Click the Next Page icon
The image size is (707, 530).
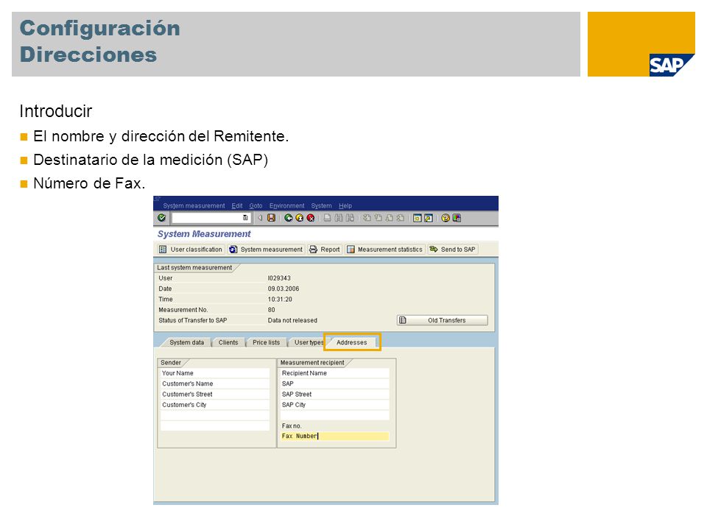(x=389, y=218)
